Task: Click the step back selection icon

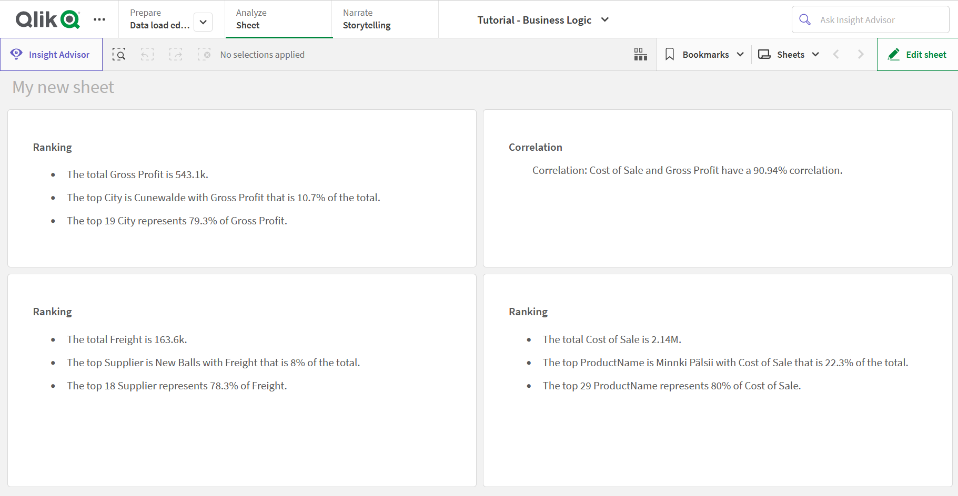Action: point(147,55)
